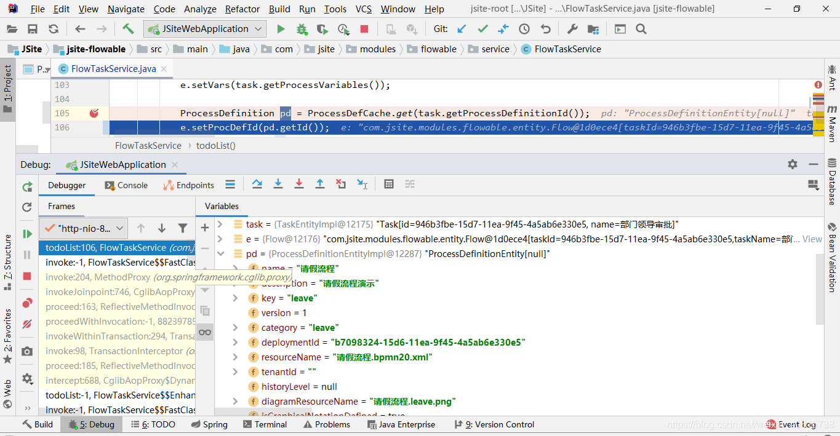Screen dimensions: 840x436
Task: Resume program in debug side toolbar
Action: click(x=27, y=234)
